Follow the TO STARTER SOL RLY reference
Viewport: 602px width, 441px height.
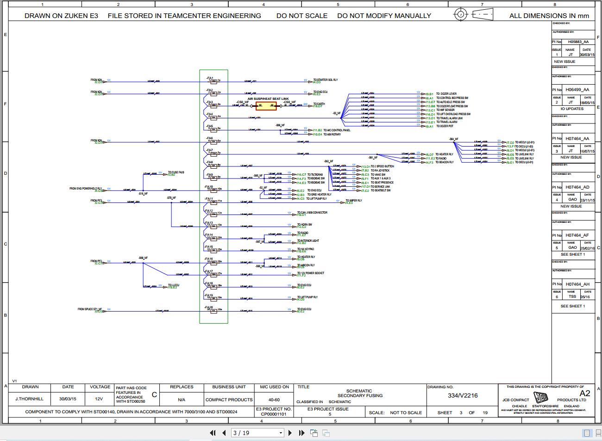point(325,80)
